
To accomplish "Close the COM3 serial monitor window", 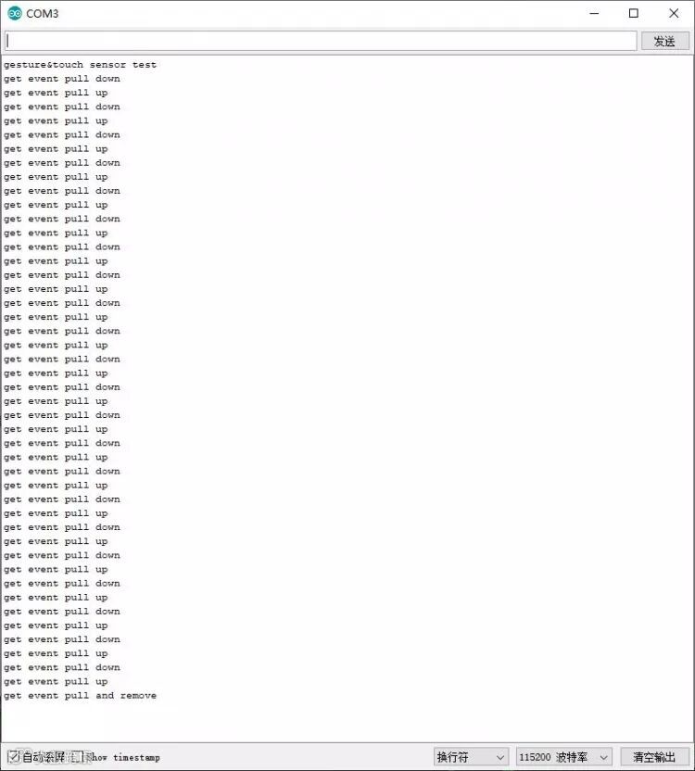I will coord(674,13).
